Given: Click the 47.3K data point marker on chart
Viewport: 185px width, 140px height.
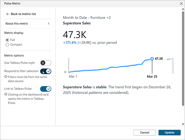Looking at the screenshot, I should [x=152, y=59].
